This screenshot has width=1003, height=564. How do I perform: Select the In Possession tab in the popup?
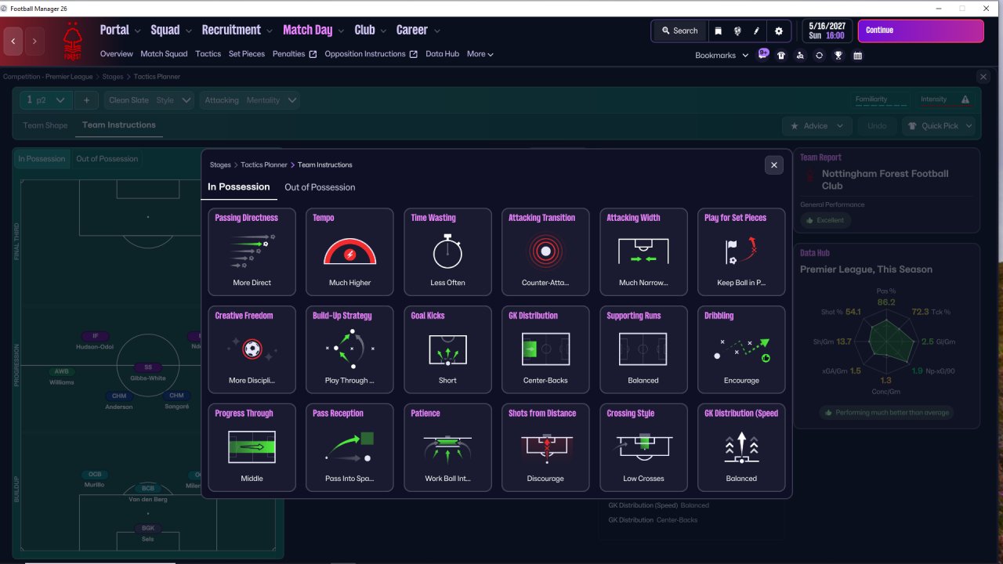[x=239, y=187]
